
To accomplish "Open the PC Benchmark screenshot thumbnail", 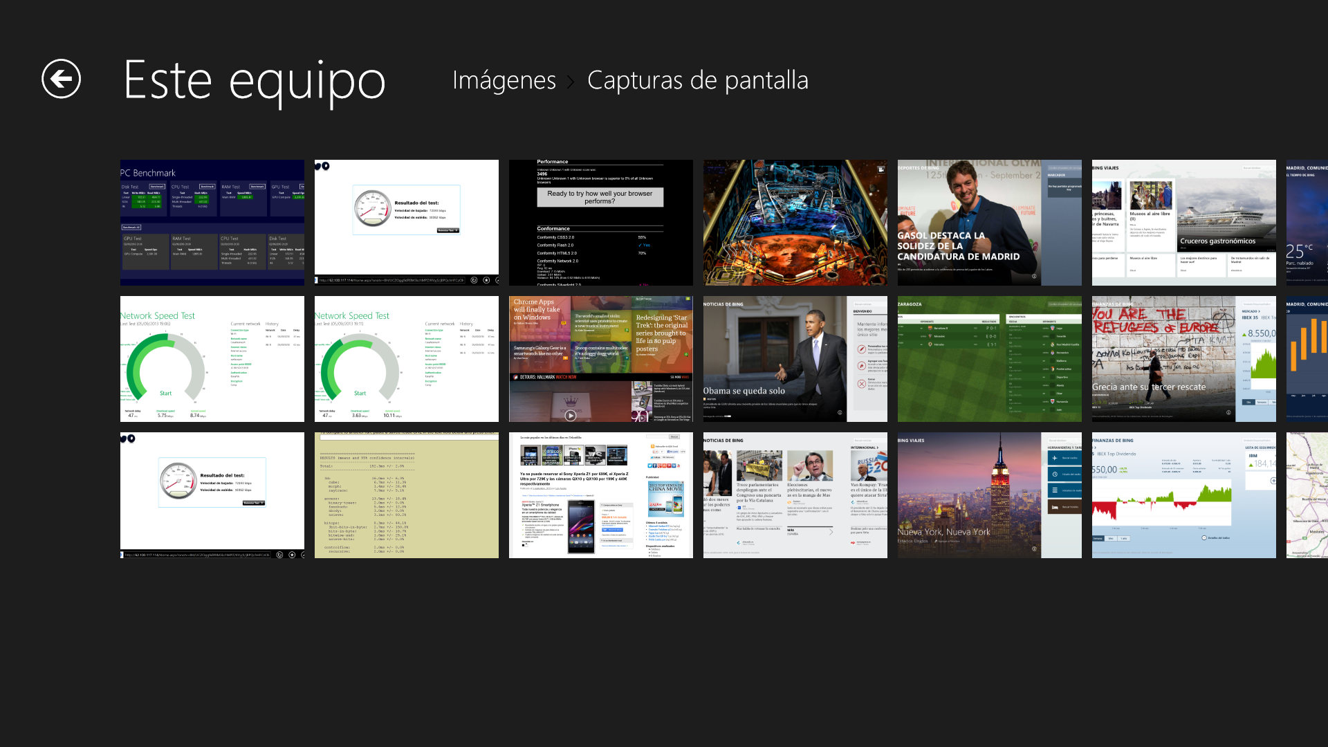I will pyautogui.click(x=212, y=223).
